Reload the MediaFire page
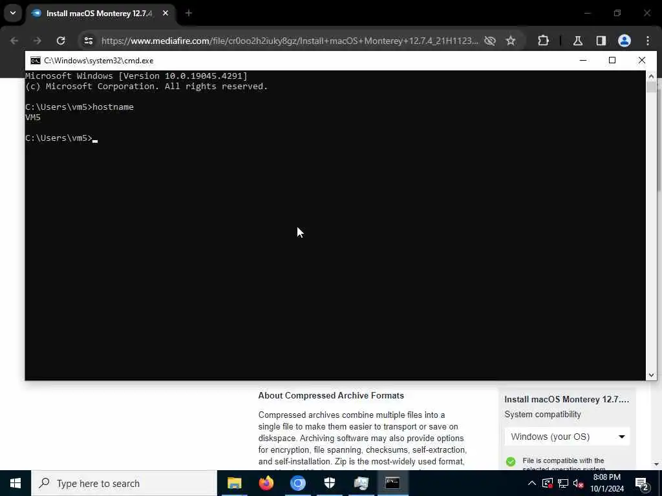662x496 pixels. pos(61,41)
